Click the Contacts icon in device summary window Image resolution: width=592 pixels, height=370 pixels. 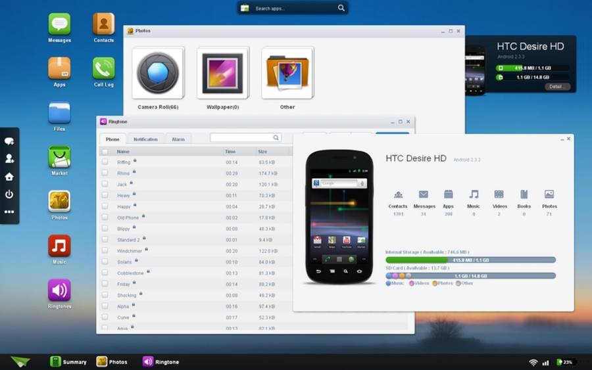click(x=398, y=195)
